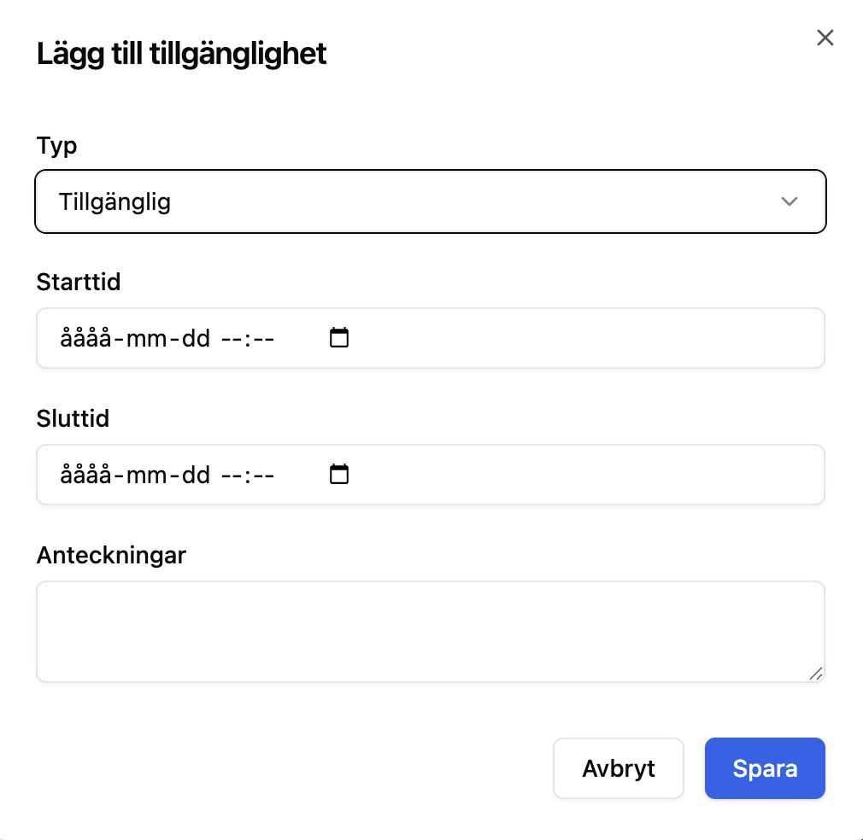
Task: Focus the Anteckningar text area
Action: point(431,632)
